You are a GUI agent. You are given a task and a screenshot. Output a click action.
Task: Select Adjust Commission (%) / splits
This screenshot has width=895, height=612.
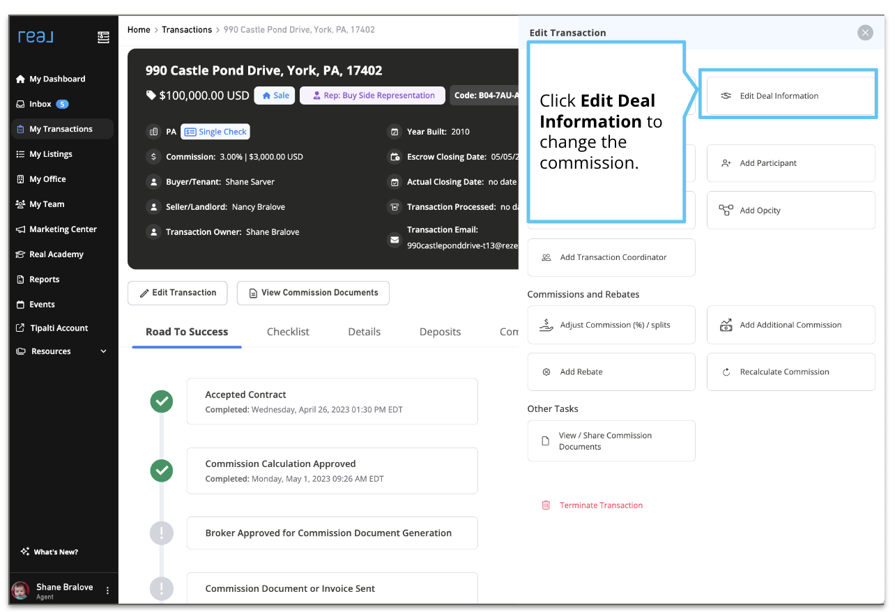pyautogui.click(x=611, y=325)
